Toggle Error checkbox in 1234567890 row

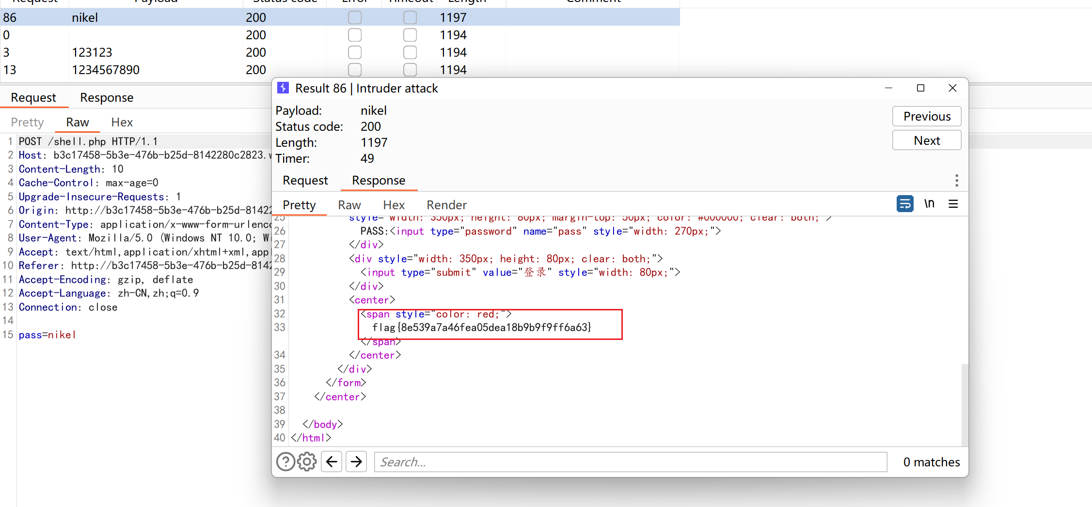[x=355, y=70]
